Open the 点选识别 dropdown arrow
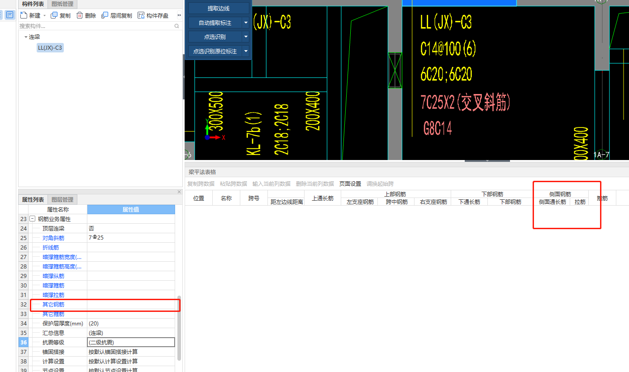 [x=246, y=37]
